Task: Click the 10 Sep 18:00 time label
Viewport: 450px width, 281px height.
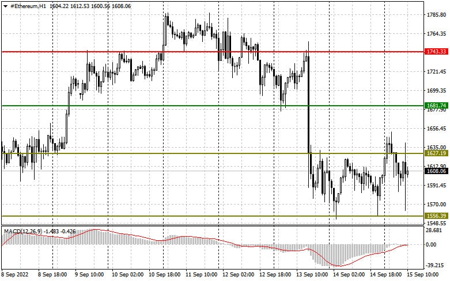Action: click(x=164, y=275)
